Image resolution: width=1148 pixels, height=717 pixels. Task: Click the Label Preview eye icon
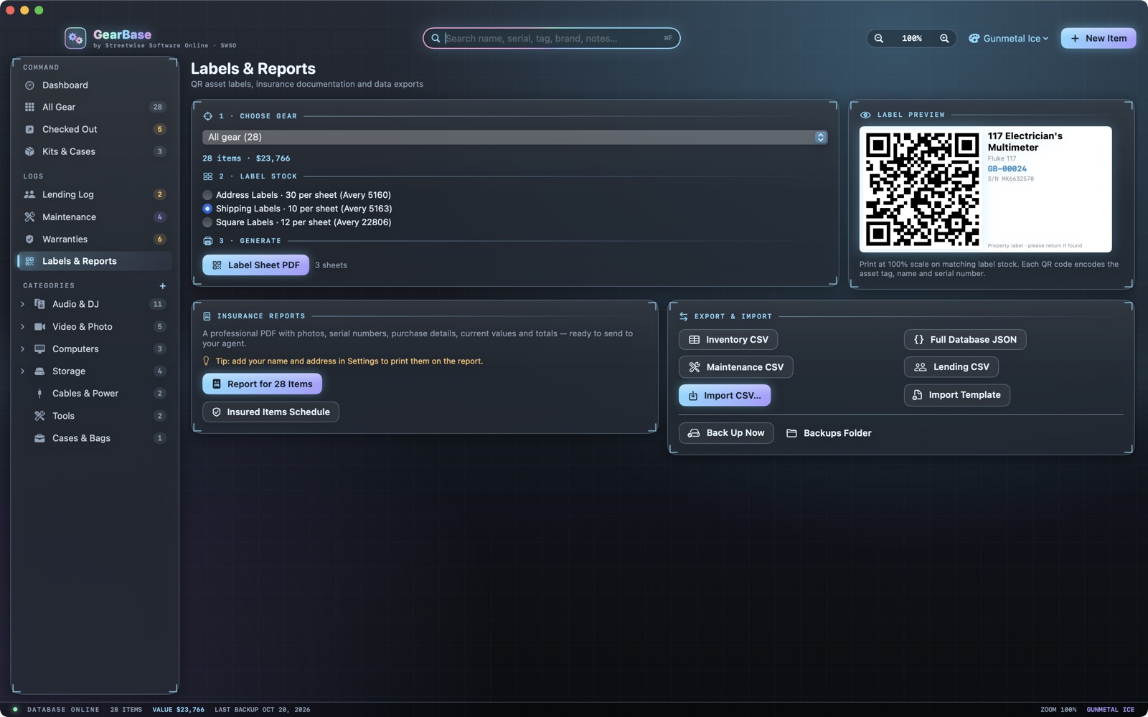pos(865,115)
